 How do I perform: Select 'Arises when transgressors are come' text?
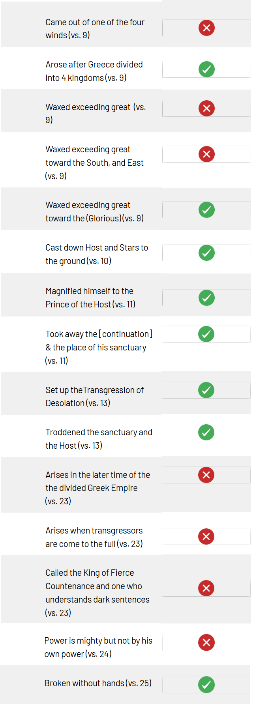pyautogui.click(x=94, y=537)
